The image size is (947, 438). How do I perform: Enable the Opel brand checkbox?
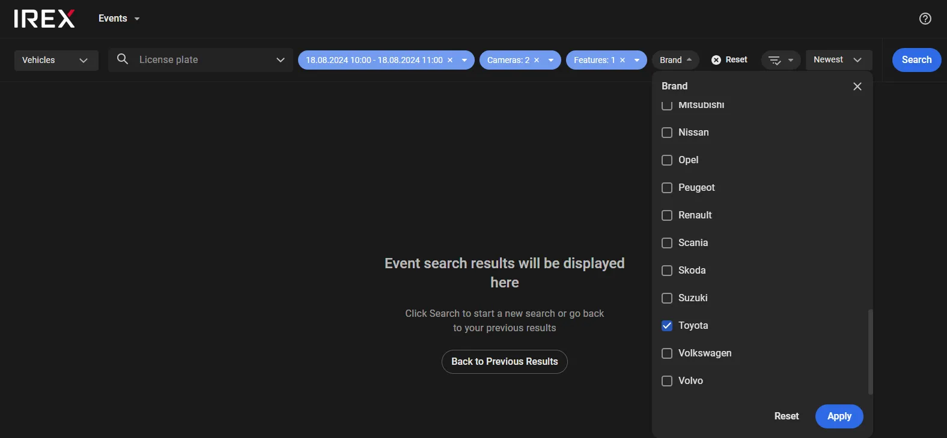[667, 160]
